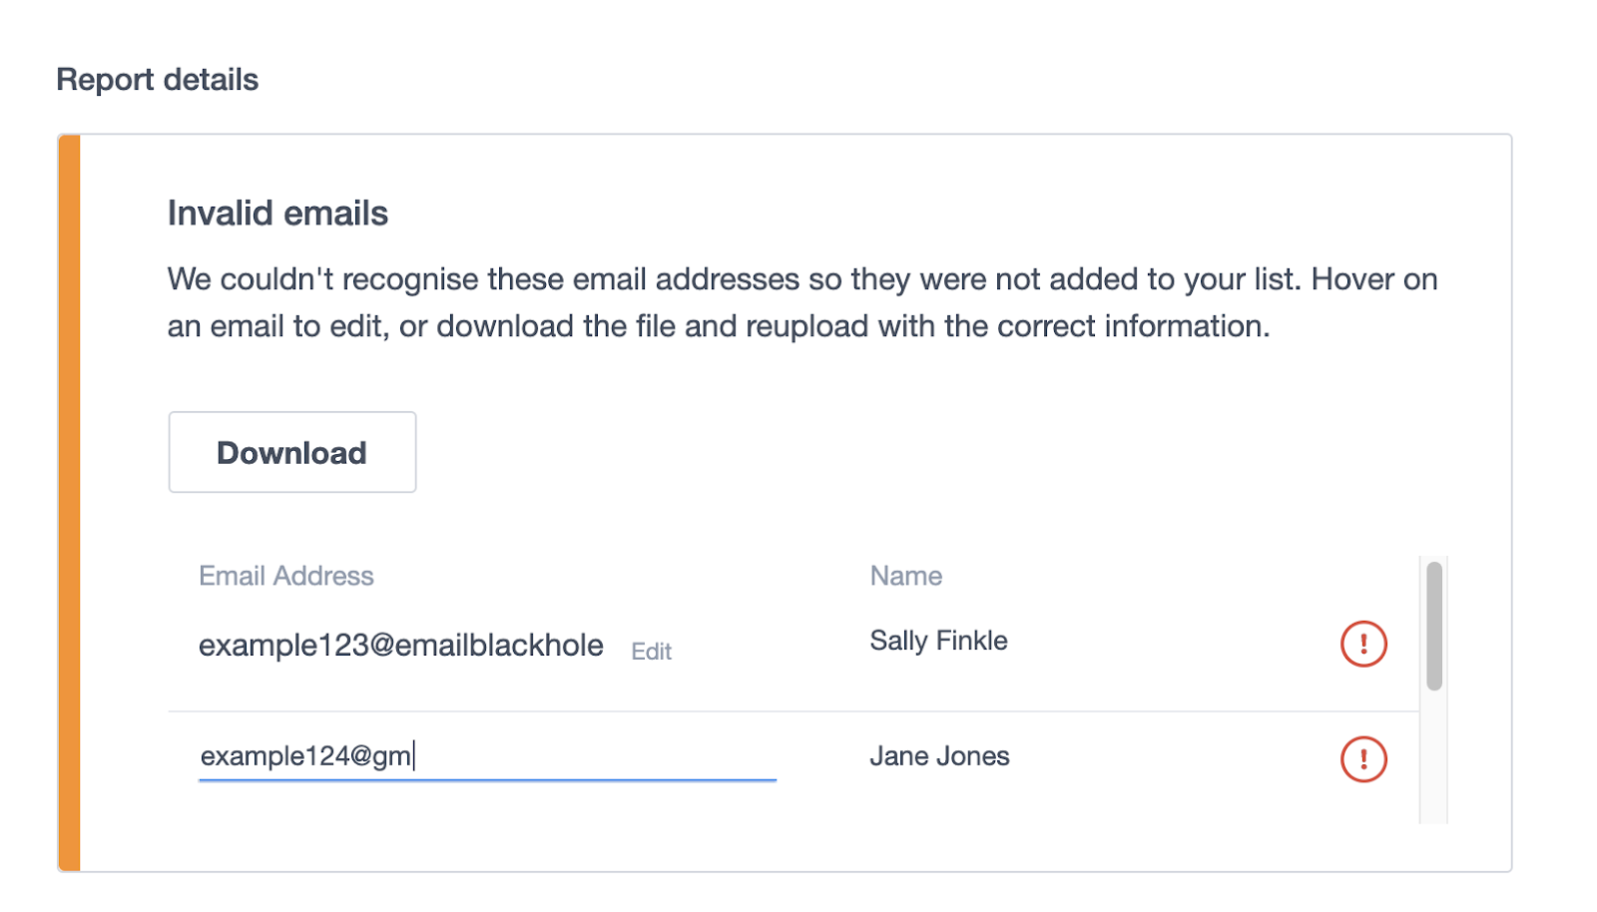The width and height of the screenshot is (1597, 912).
Task: Click the invalid emails list scrollbar thumb
Action: pos(1434,626)
